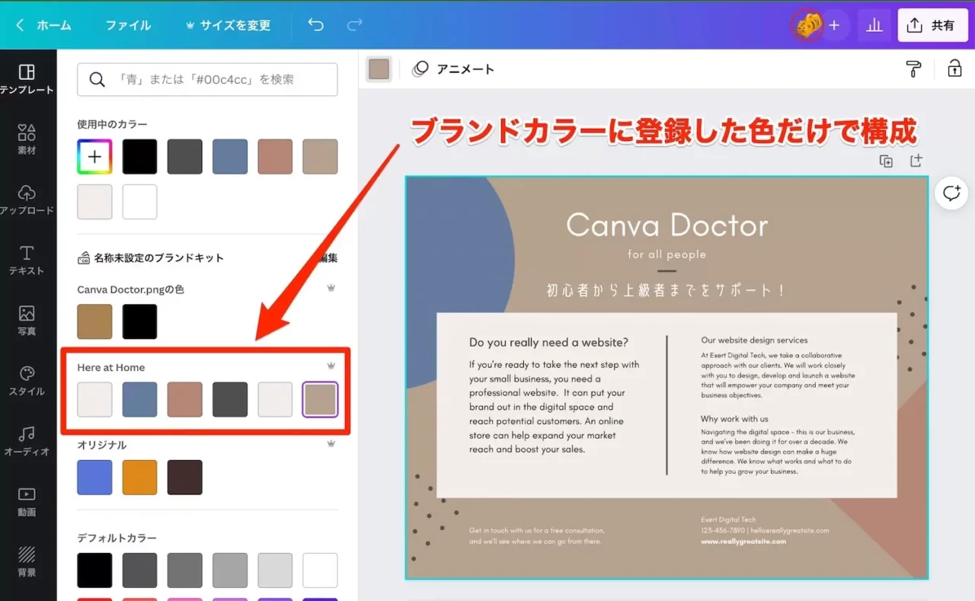Open the テンプレート sidebar panel
The width and height of the screenshot is (975, 601).
coord(27,79)
